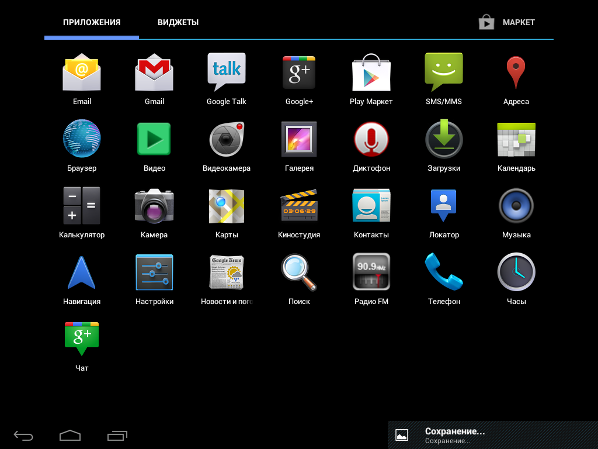This screenshot has width=598, height=449.
Task: Open Play Маркет store
Action: [371, 79]
